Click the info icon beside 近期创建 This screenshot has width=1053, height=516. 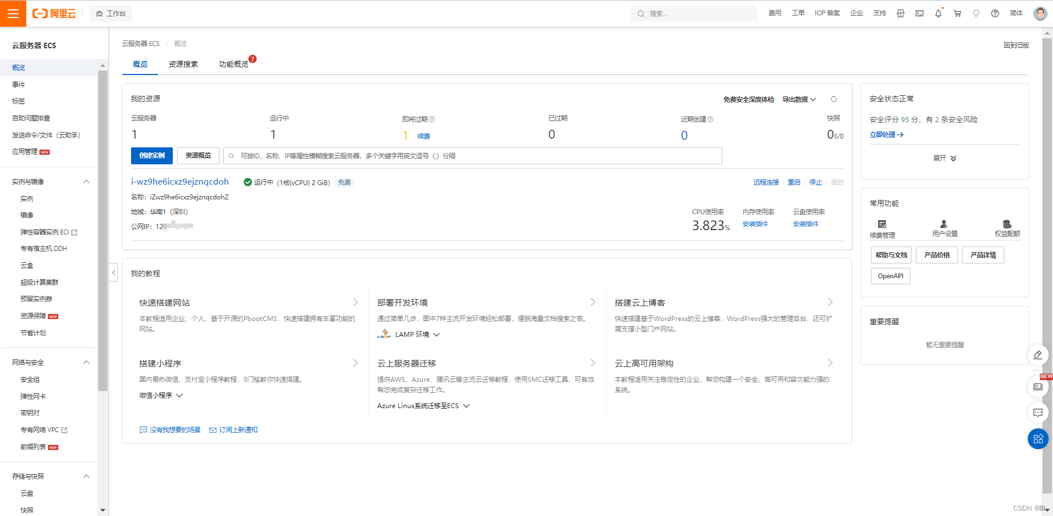tap(710, 119)
